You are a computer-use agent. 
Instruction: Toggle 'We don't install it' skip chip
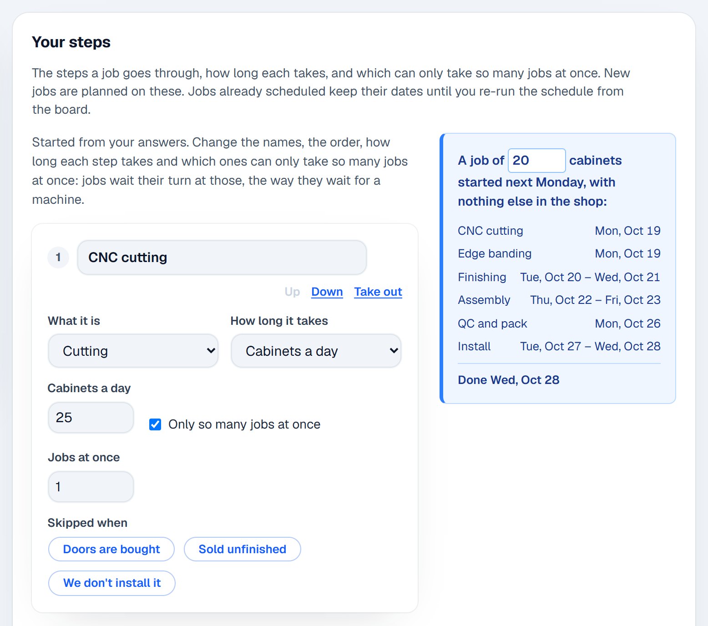coord(112,583)
